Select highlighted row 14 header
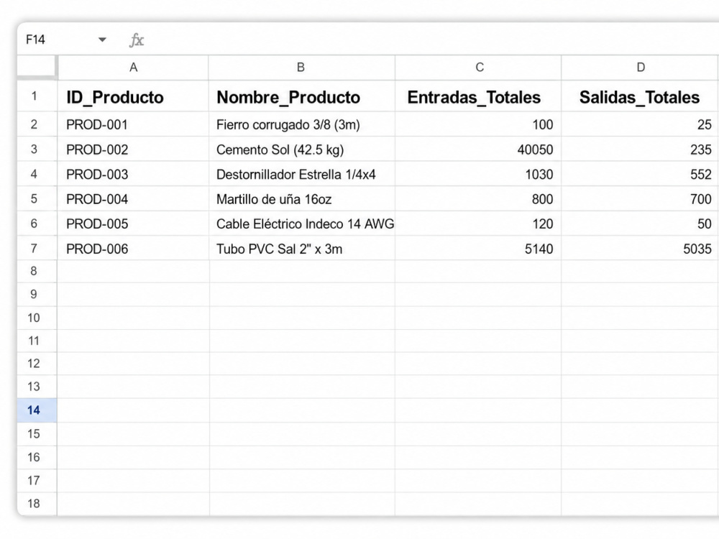Screen dimensions: 719x539 coord(37,410)
